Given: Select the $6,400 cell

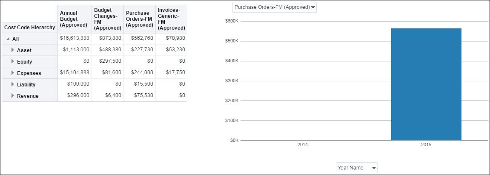Looking at the screenshot, I should (x=108, y=96).
